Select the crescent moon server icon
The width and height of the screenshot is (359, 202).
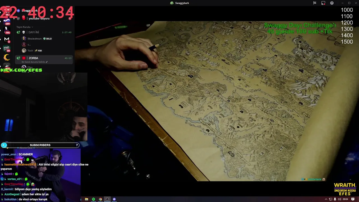7,58
